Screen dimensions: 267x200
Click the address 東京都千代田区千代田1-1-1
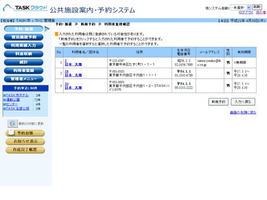click(x=132, y=75)
